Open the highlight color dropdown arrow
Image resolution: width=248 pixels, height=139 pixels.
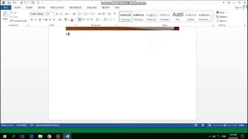click(x=69, y=20)
